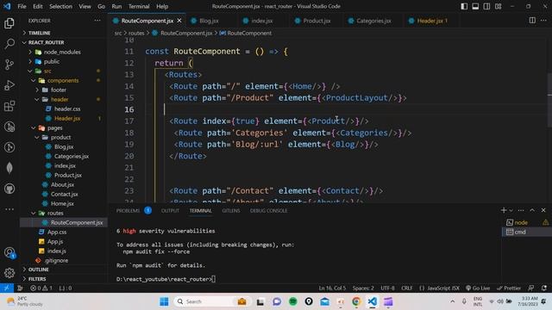Screen dimensions: 552x310
Task: Switch to the Header.jsx editor tab
Action: [431, 21]
